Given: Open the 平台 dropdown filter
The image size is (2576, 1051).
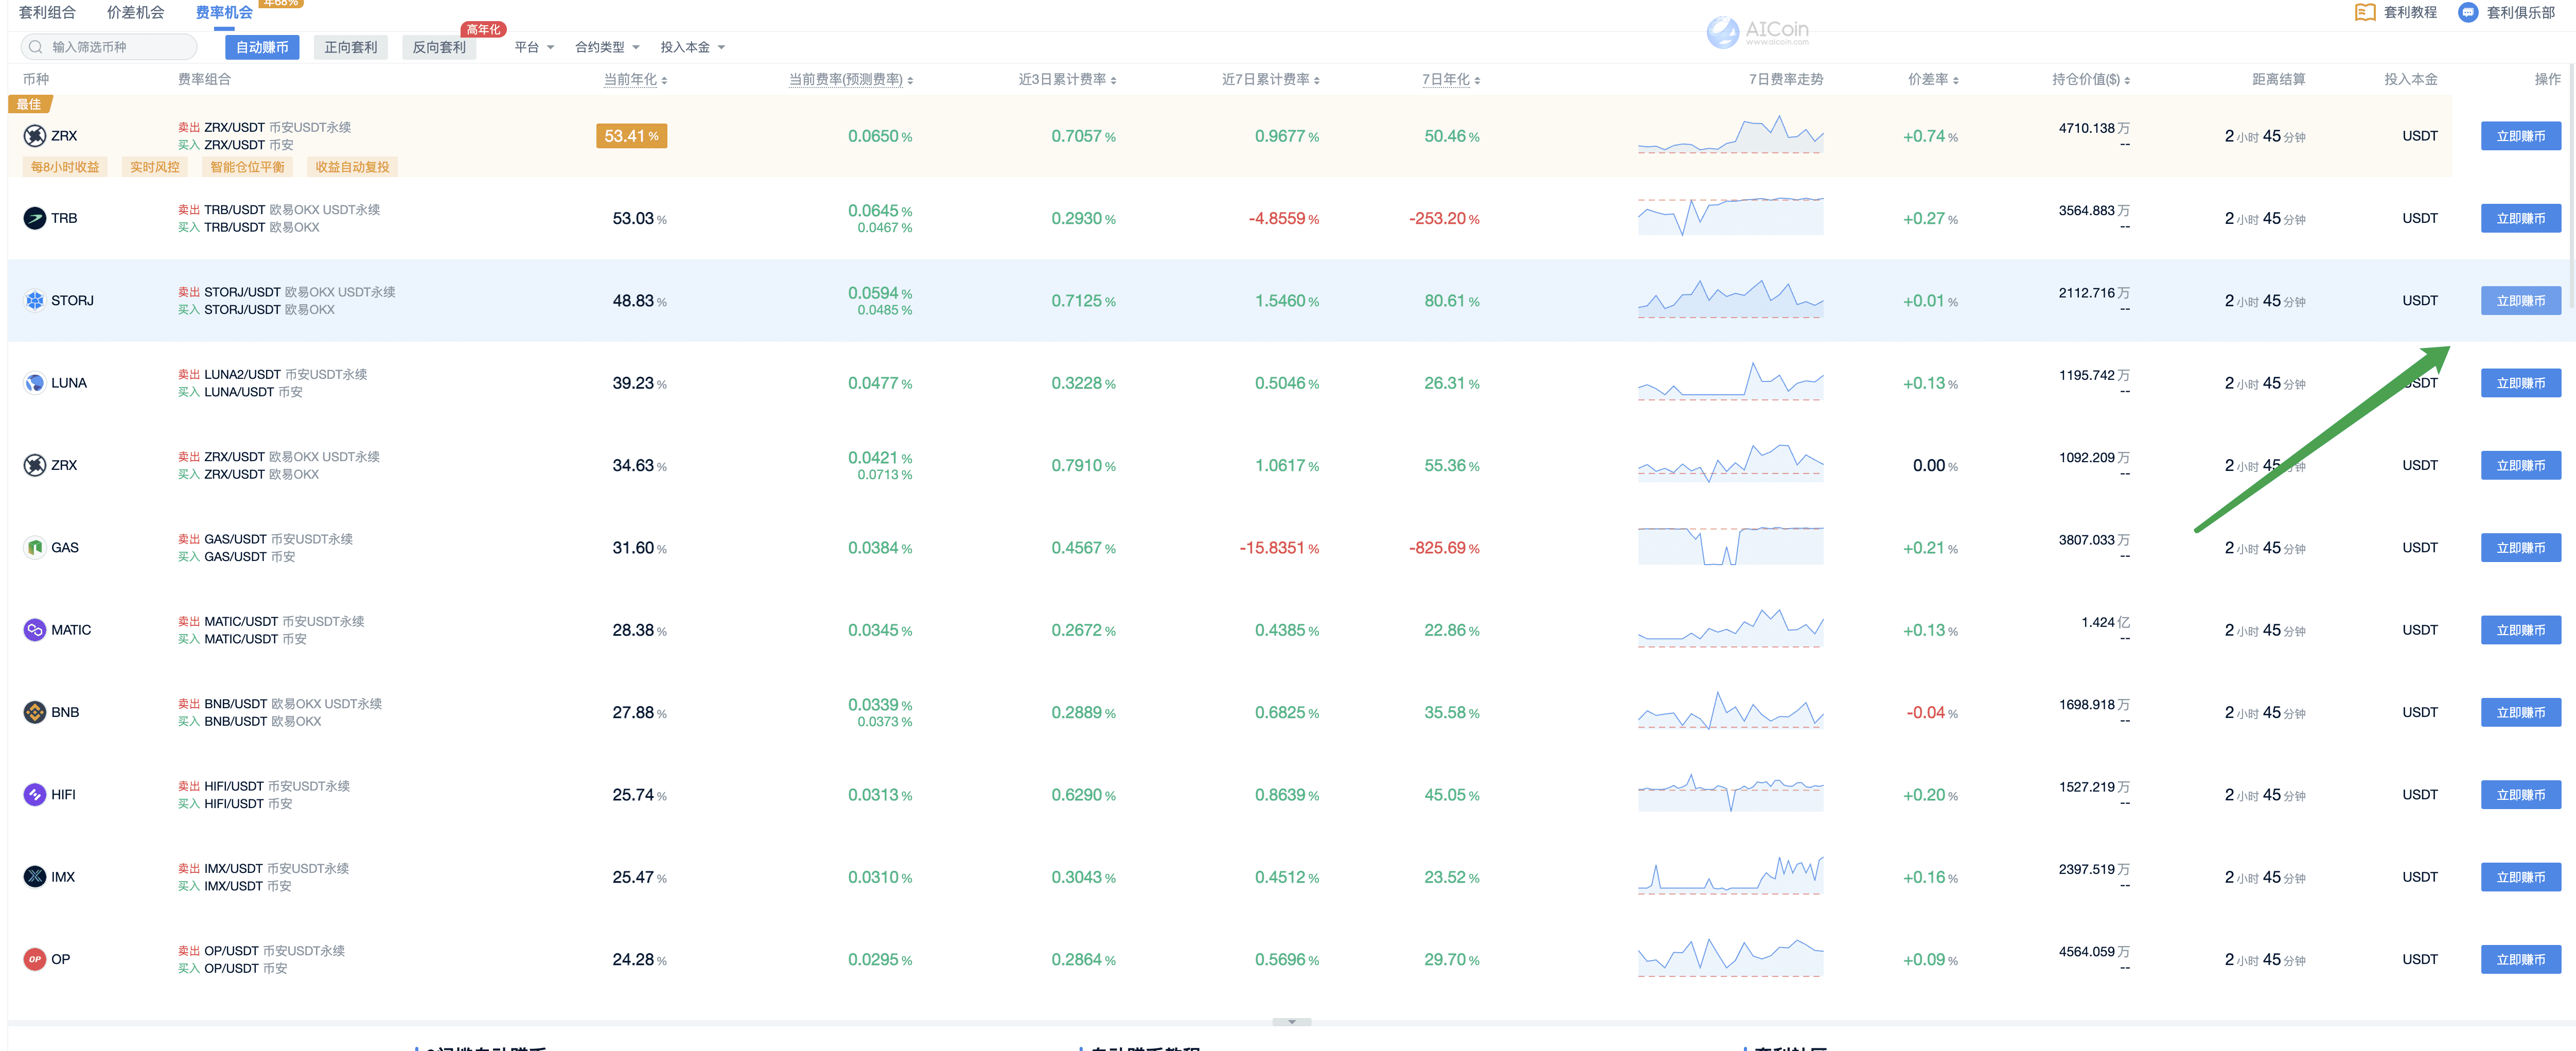Looking at the screenshot, I should click(x=534, y=47).
